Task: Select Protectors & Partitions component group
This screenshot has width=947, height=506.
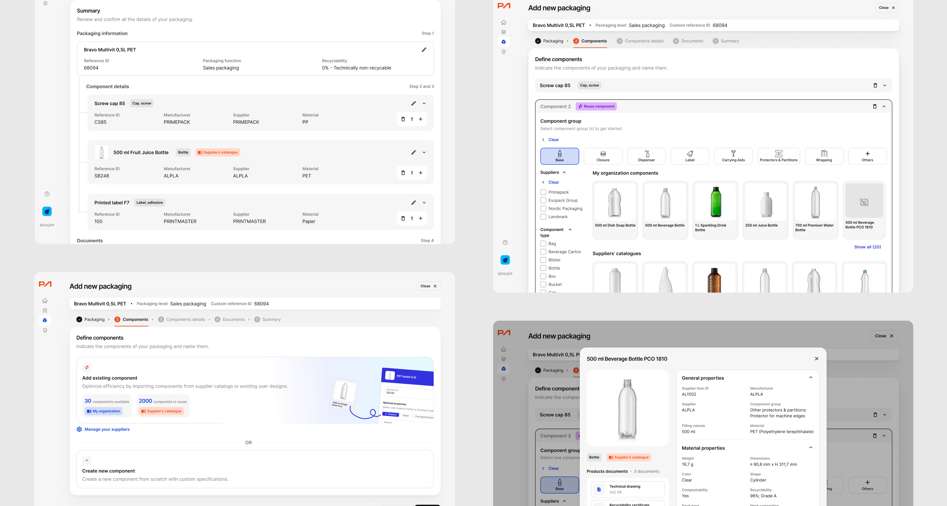Action: point(779,156)
